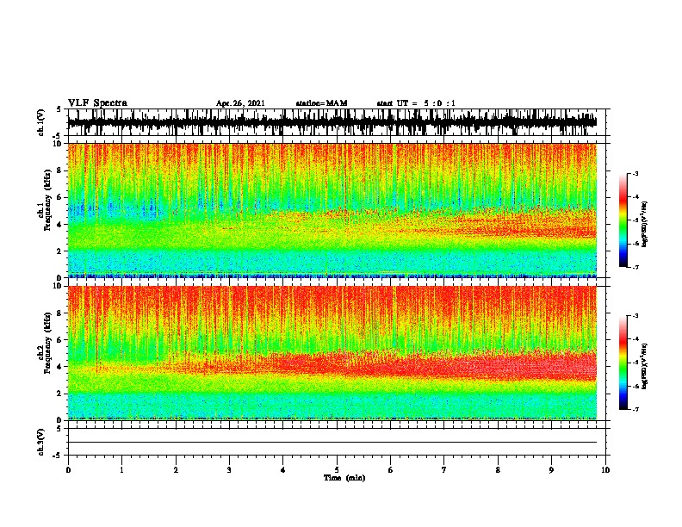Select the "Time (min)" axis label

point(344,478)
